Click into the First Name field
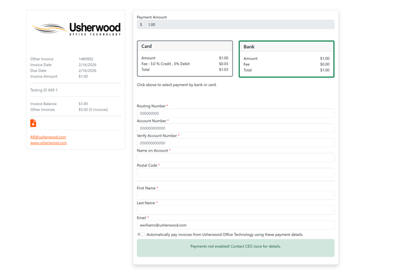399x271 pixels. (235, 195)
